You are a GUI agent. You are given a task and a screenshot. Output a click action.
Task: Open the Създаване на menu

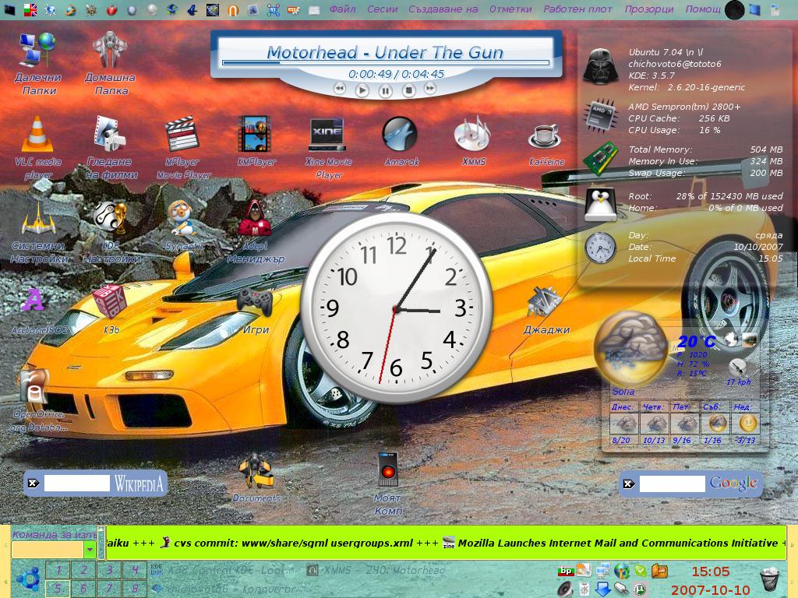point(443,9)
